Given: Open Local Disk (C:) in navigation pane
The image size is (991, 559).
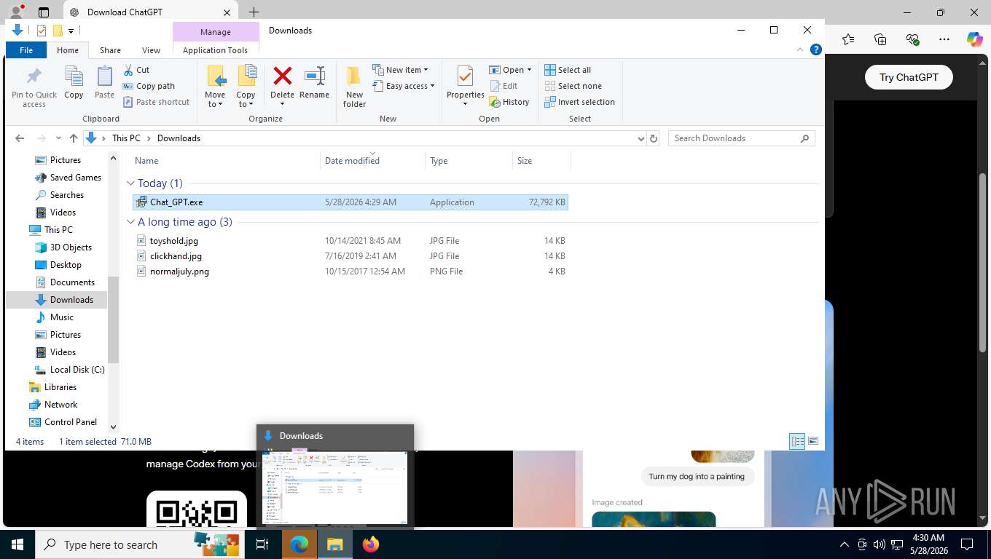Looking at the screenshot, I should (69, 370).
